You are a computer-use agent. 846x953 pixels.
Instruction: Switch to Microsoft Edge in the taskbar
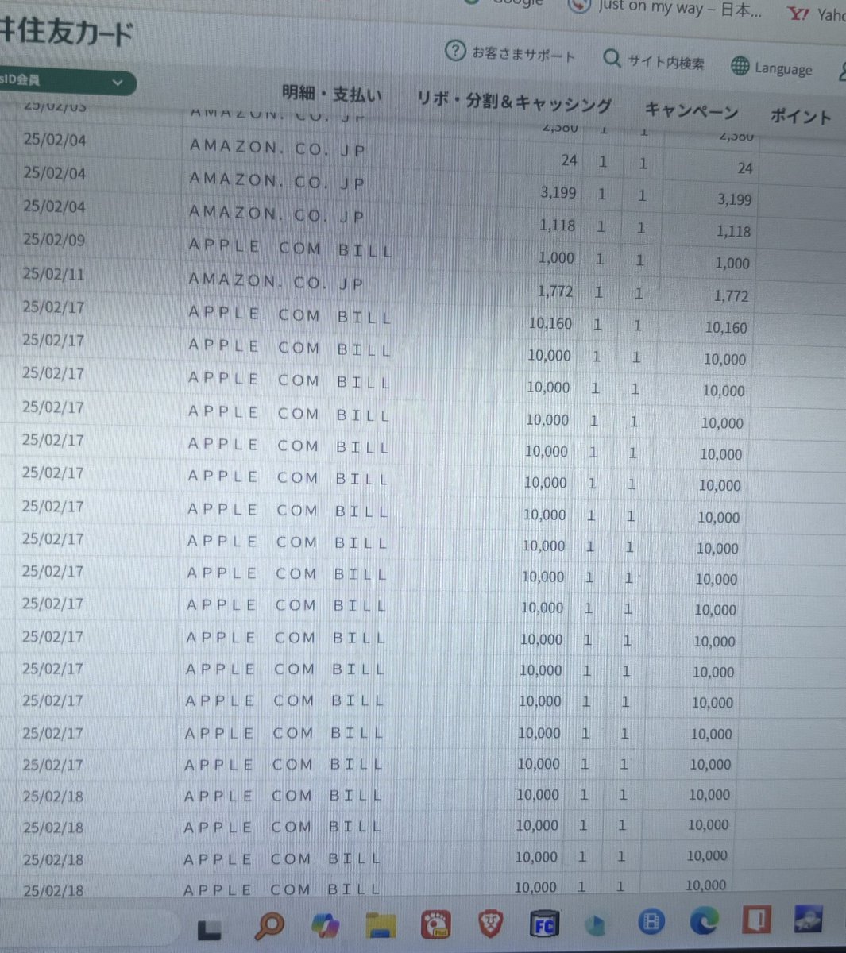pos(704,921)
